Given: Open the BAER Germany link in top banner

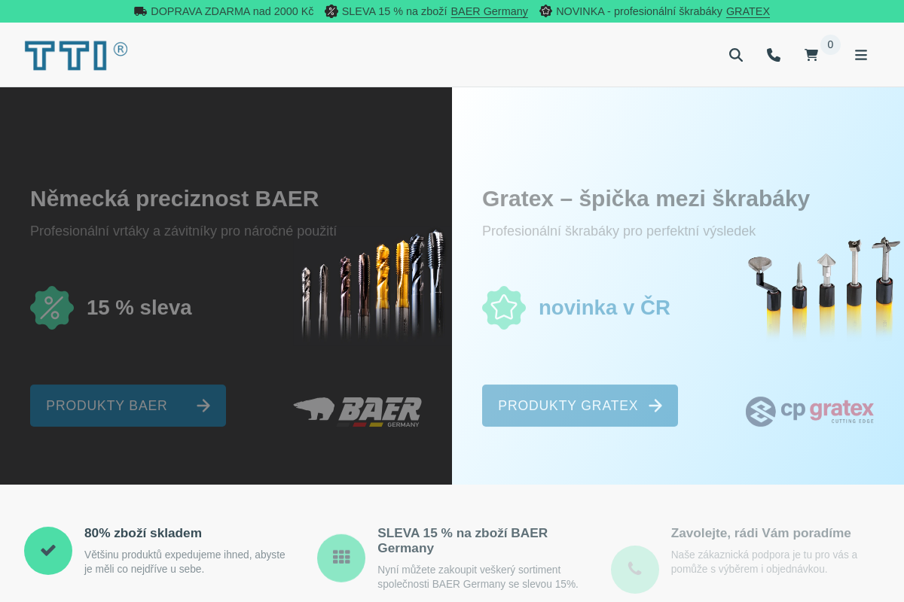Looking at the screenshot, I should (x=490, y=11).
